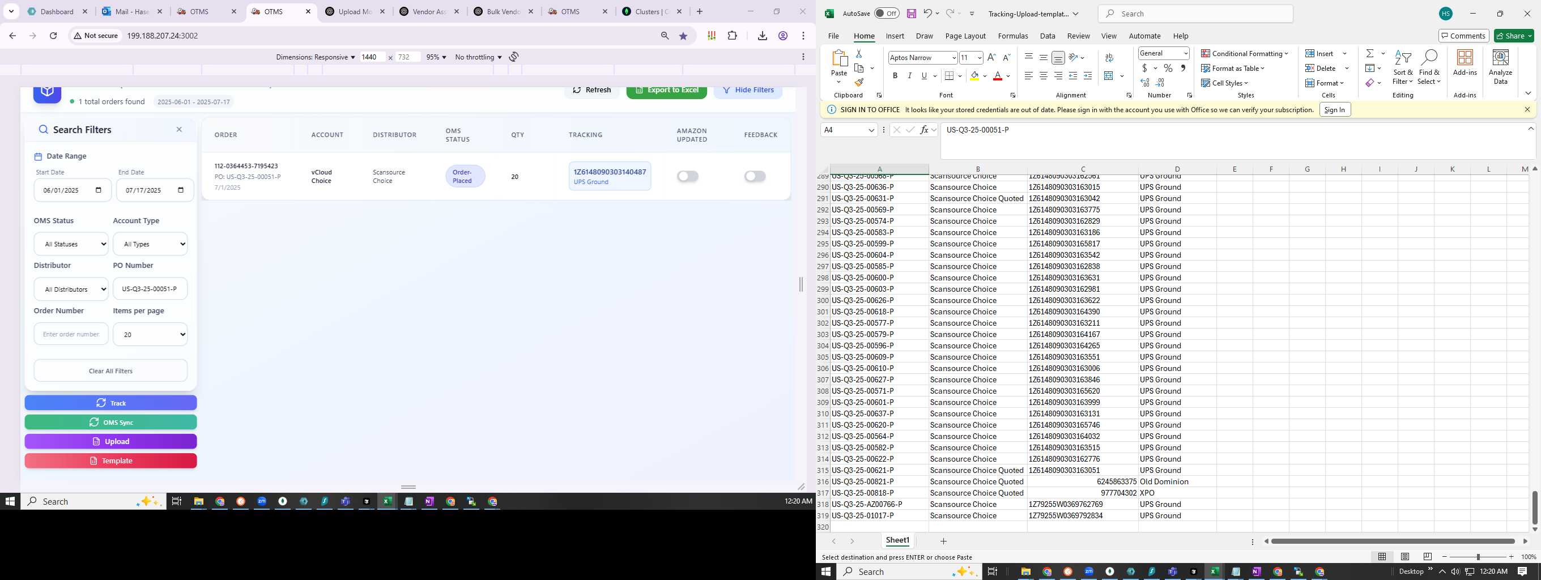This screenshot has width=1541, height=580.
Task: Click the Undo icon in Excel
Action: click(927, 13)
